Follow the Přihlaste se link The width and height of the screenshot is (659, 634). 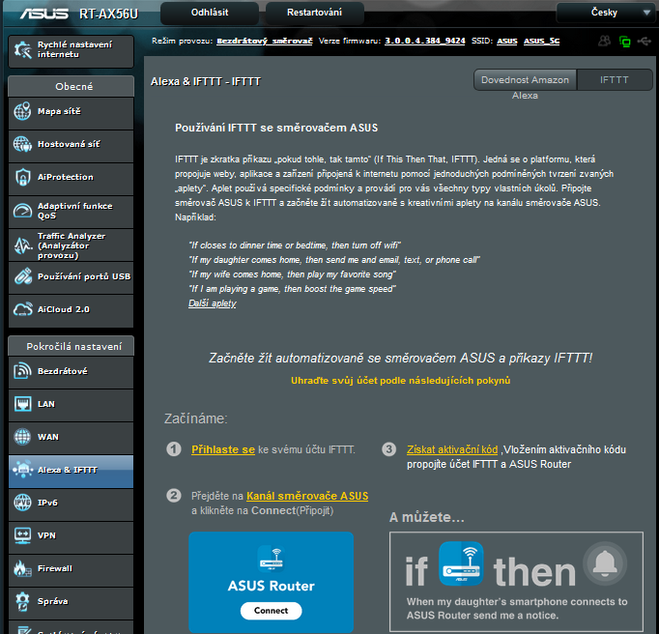(223, 449)
